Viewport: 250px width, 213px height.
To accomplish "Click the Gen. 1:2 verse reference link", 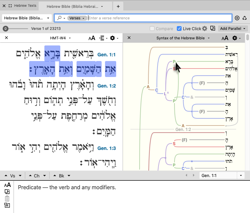I will click(107, 86).
